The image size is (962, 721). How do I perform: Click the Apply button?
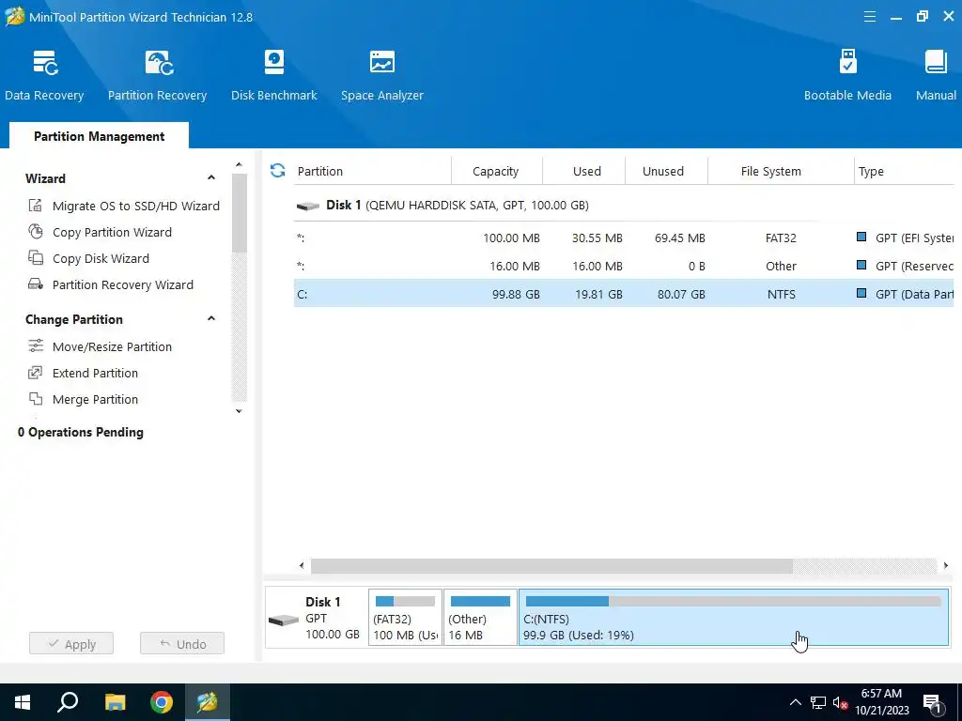71,643
